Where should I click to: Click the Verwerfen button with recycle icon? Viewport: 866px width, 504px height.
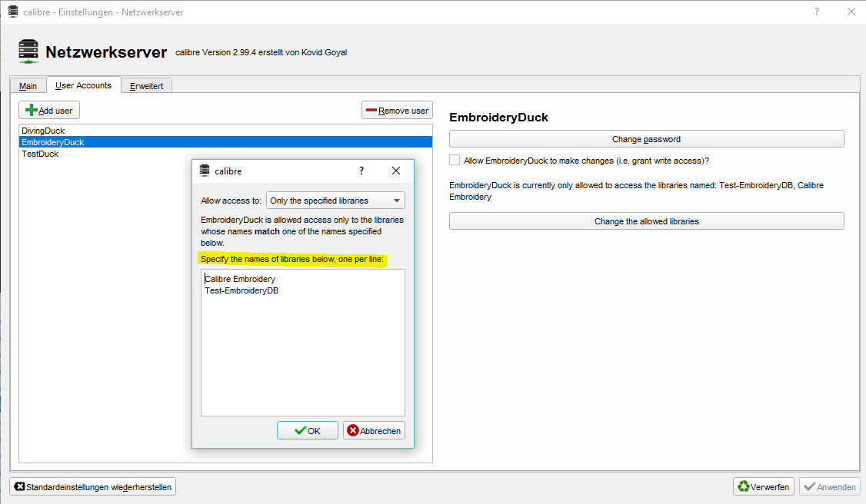(x=764, y=487)
